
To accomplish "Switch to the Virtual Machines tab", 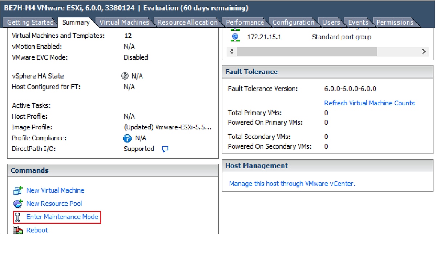I will 124,23.
